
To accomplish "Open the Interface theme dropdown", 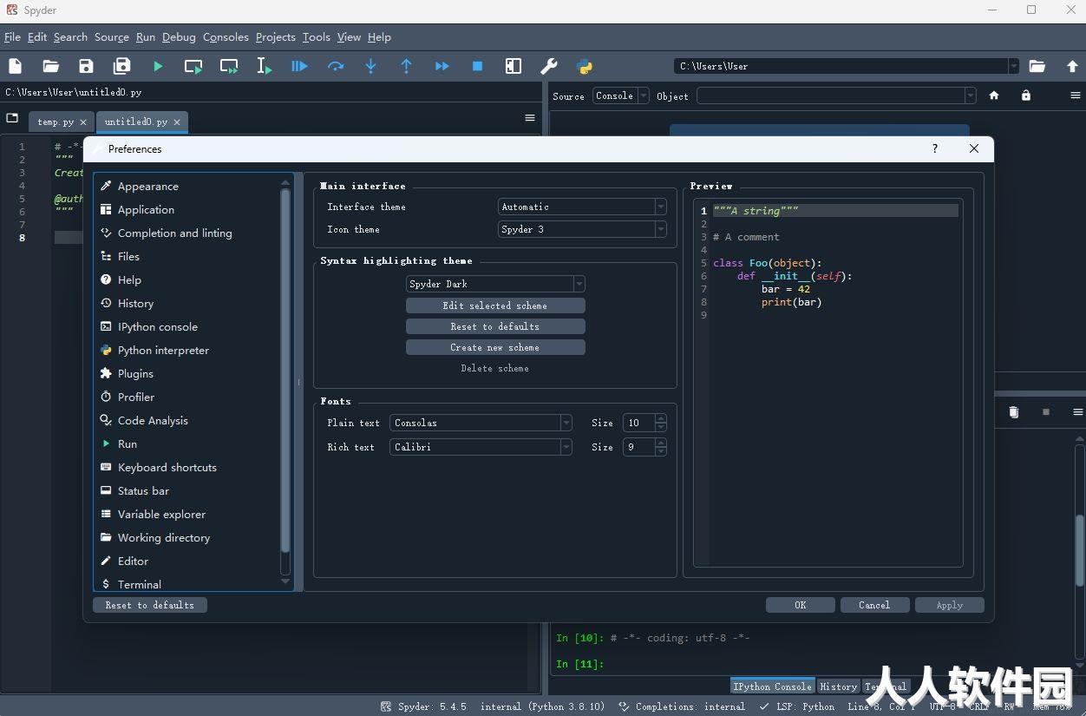I will pos(582,207).
